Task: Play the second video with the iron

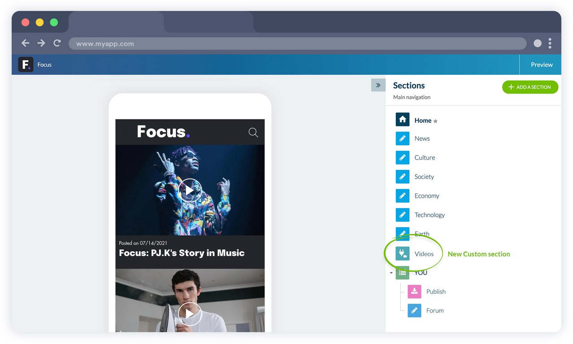Action: (190, 314)
